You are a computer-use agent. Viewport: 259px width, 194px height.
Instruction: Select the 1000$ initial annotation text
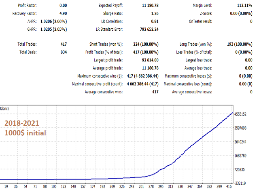pos(25,133)
